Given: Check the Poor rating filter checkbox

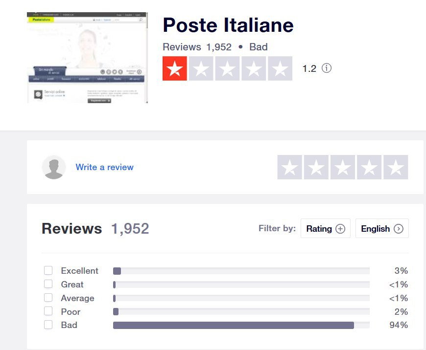Looking at the screenshot, I should pos(48,311).
